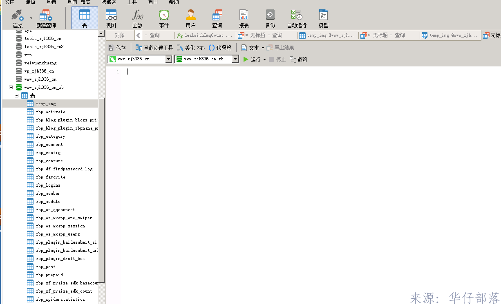The height and width of the screenshot is (304, 501).
Task: Click the New Query (新建查询) toolbar icon
Action: point(46,18)
